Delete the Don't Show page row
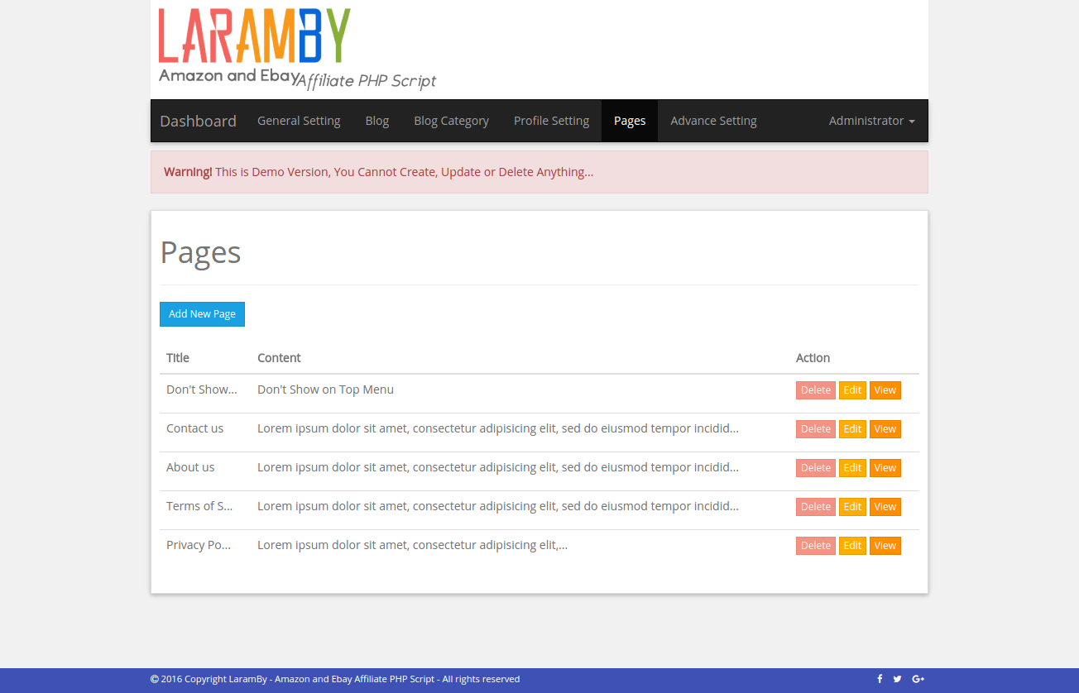Viewport: 1079px width, 693px height. click(816, 390)
